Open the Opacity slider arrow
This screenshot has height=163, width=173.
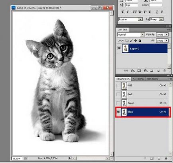[x=167, y=34]
